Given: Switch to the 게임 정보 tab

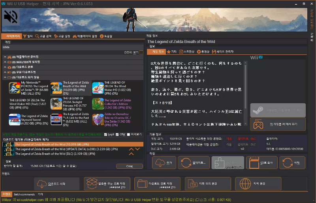Looking at the screenshot, I should (x=156, y=52).
